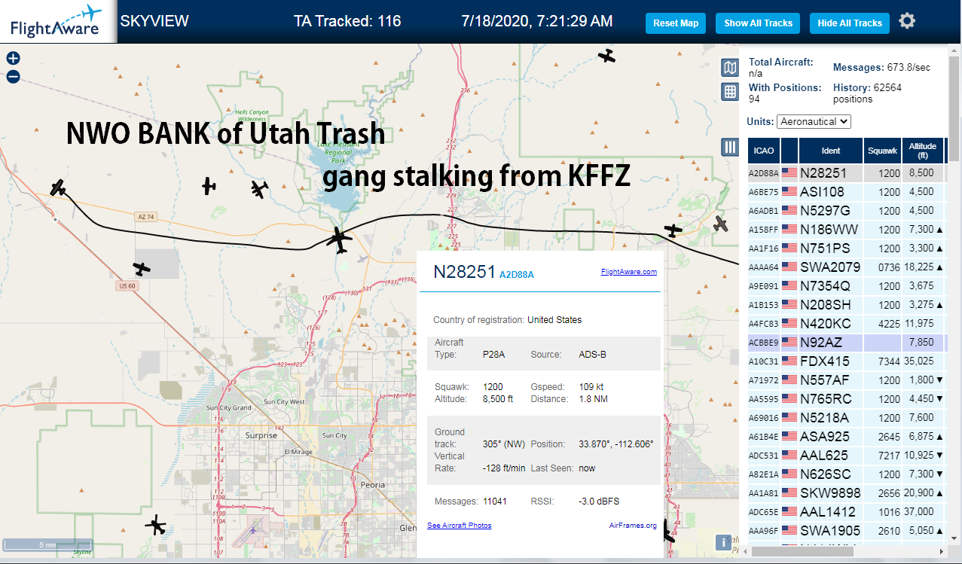Viewport: 962px width, 564px height.
Task: Click US flag in FDX415 row
Action: pos(789,361)
